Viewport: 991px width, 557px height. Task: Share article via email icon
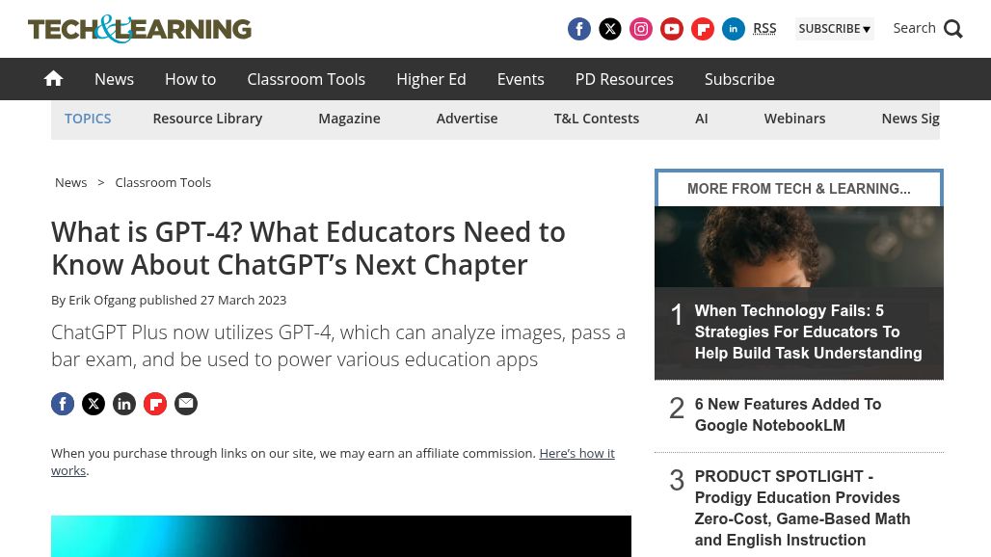(x=186, y=404)
